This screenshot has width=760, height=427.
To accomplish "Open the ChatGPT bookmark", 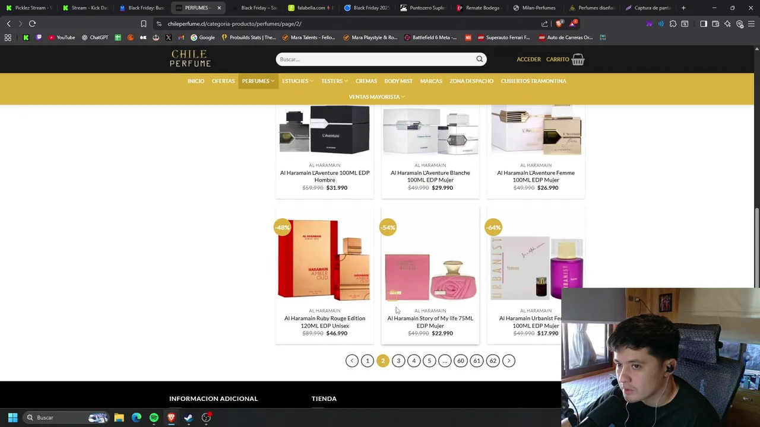I will pos(95,37).
